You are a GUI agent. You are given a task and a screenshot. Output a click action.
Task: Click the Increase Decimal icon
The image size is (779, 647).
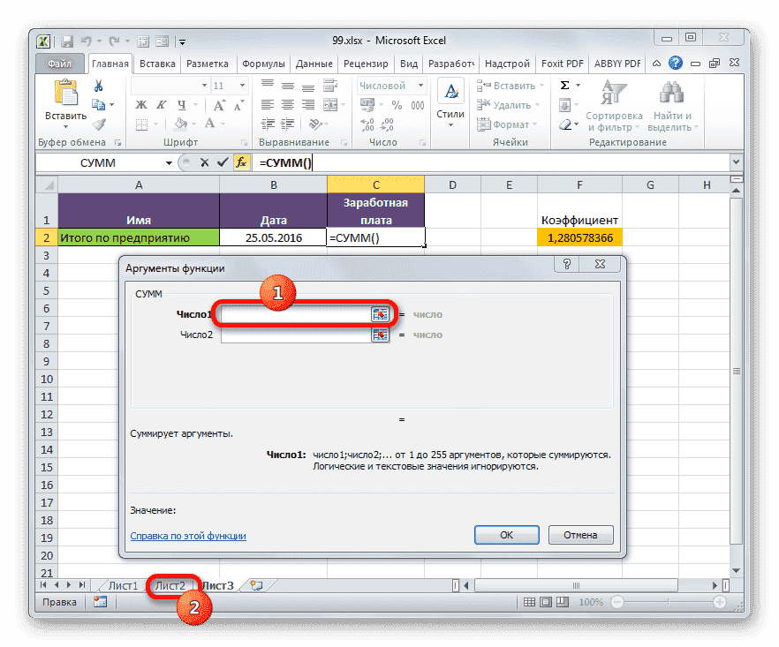pos(367,123)
